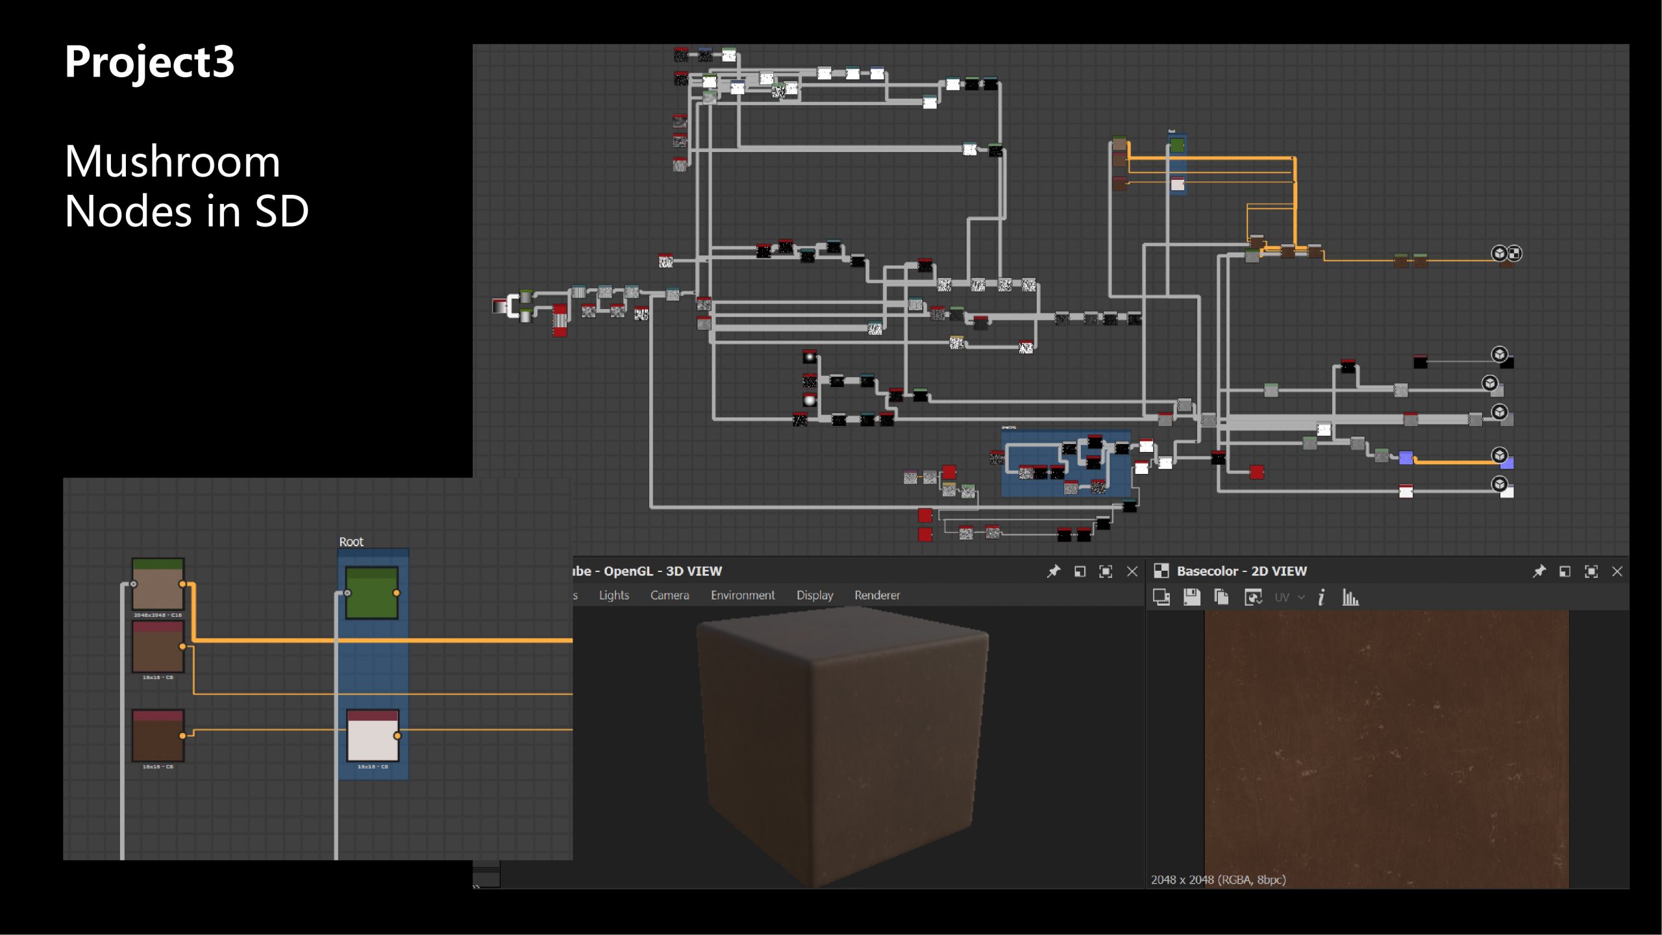This screenshot has width=1662, height=935.
Task: Open the Lights menu in 3D view
Action: pyautogui.click(x=614, y=595)
